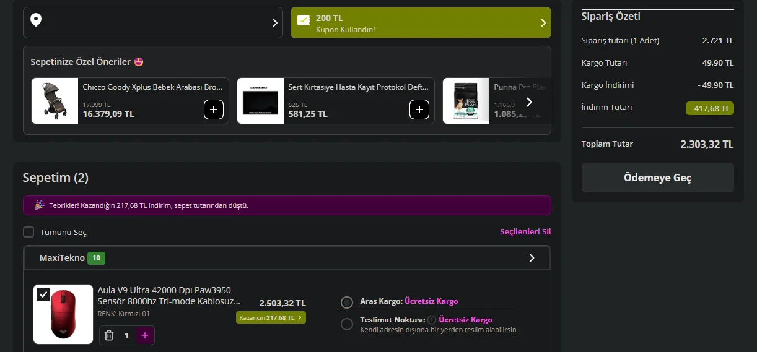Screen dimensions: 757x352
Task: Click the coupon ticket icon
Action: 304,20
